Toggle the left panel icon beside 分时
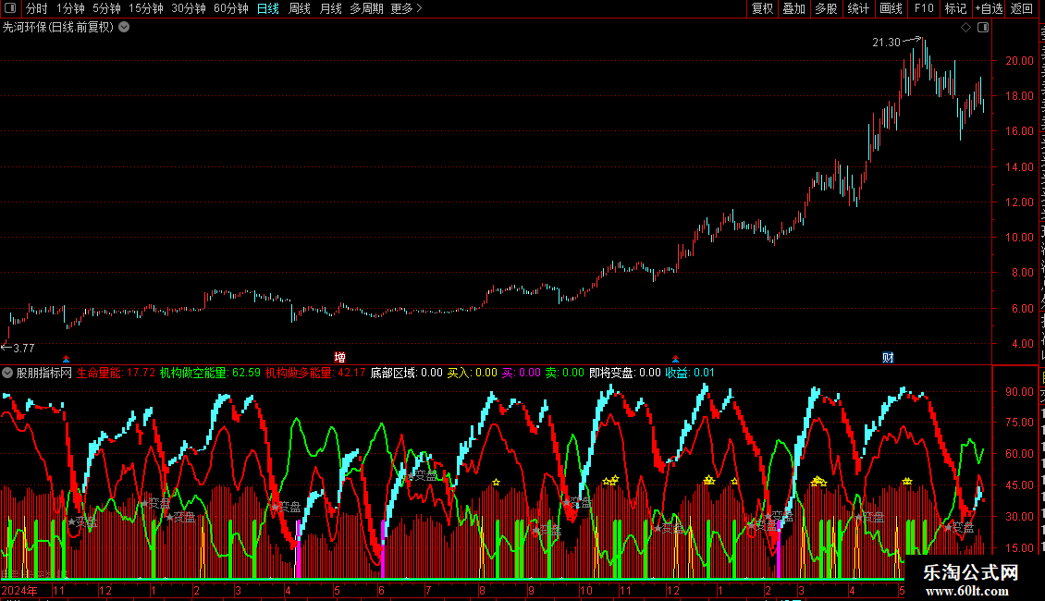This screenshot has height=601, width=1045. (x=10, y=8)
